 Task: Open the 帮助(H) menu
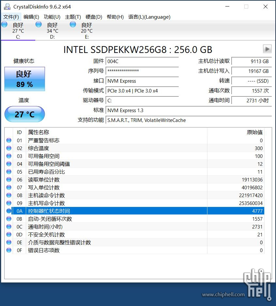(x=115, y=17)
